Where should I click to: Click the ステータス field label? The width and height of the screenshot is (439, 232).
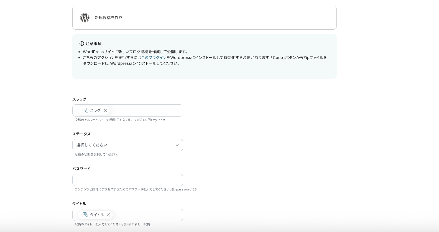81,134
